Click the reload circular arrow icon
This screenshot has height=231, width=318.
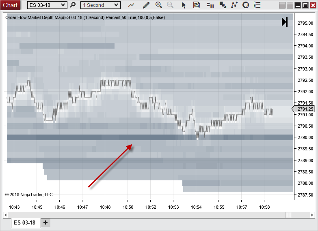coord(246,5)
